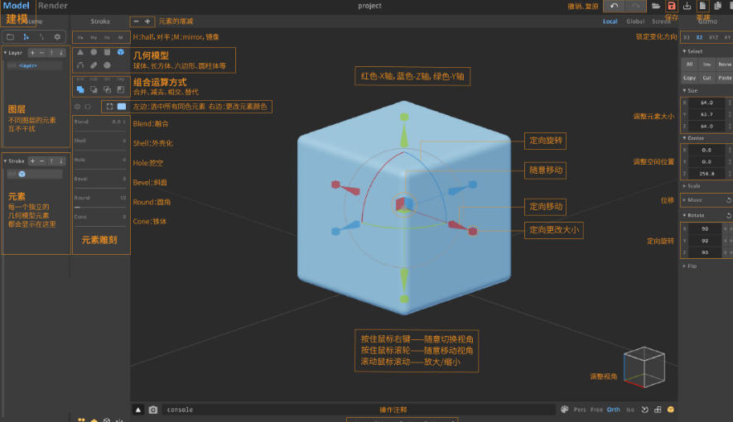Select the blue cube primitive shape
The height and width of the screenshot is (422, 733).
[x=120, y=52]
